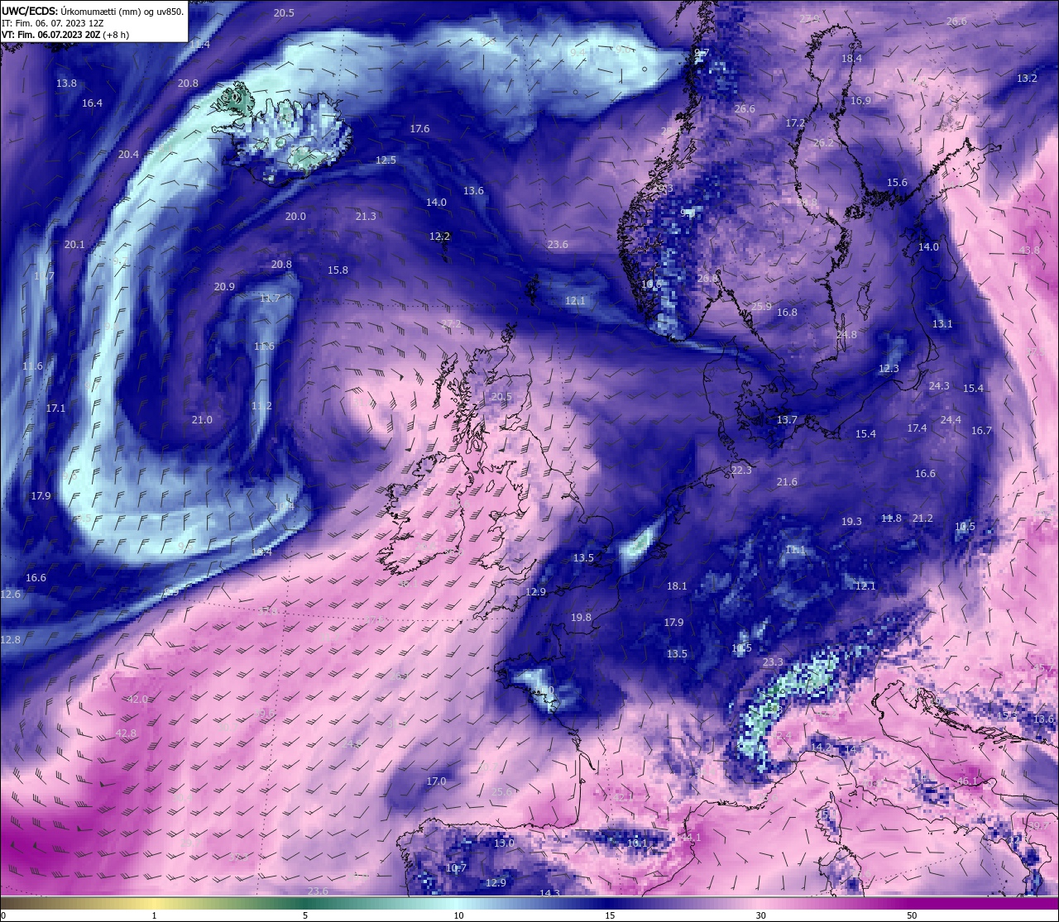The image size is (1059, 922).
Task: Click the 22.3 value near Denmark's coast
Action: click(x=741, y=471)
